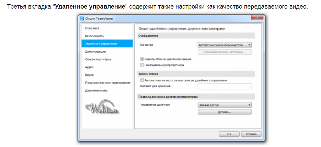
Task: Expand the Управление доступом dropdown
Action: click(225, 105)
